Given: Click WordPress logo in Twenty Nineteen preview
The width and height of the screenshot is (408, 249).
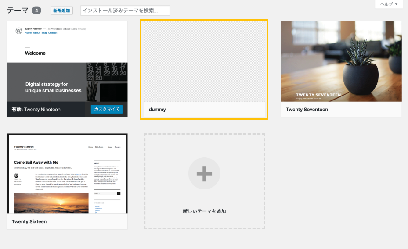Looking at the screenshot, I should (19, 31).
